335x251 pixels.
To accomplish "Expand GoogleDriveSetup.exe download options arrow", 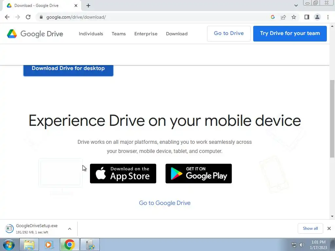I will pos(70,229).
